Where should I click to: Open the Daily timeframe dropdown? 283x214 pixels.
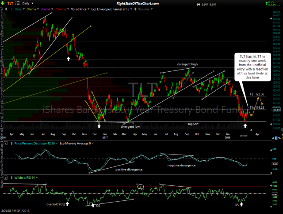coord(28,4)
